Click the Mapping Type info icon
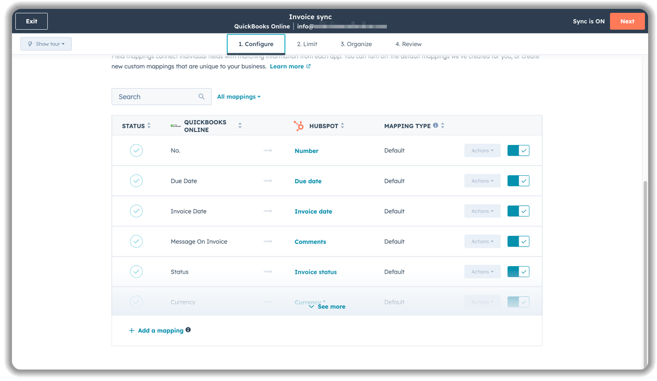This screenshot has width=657, height=381. point(436,126)
